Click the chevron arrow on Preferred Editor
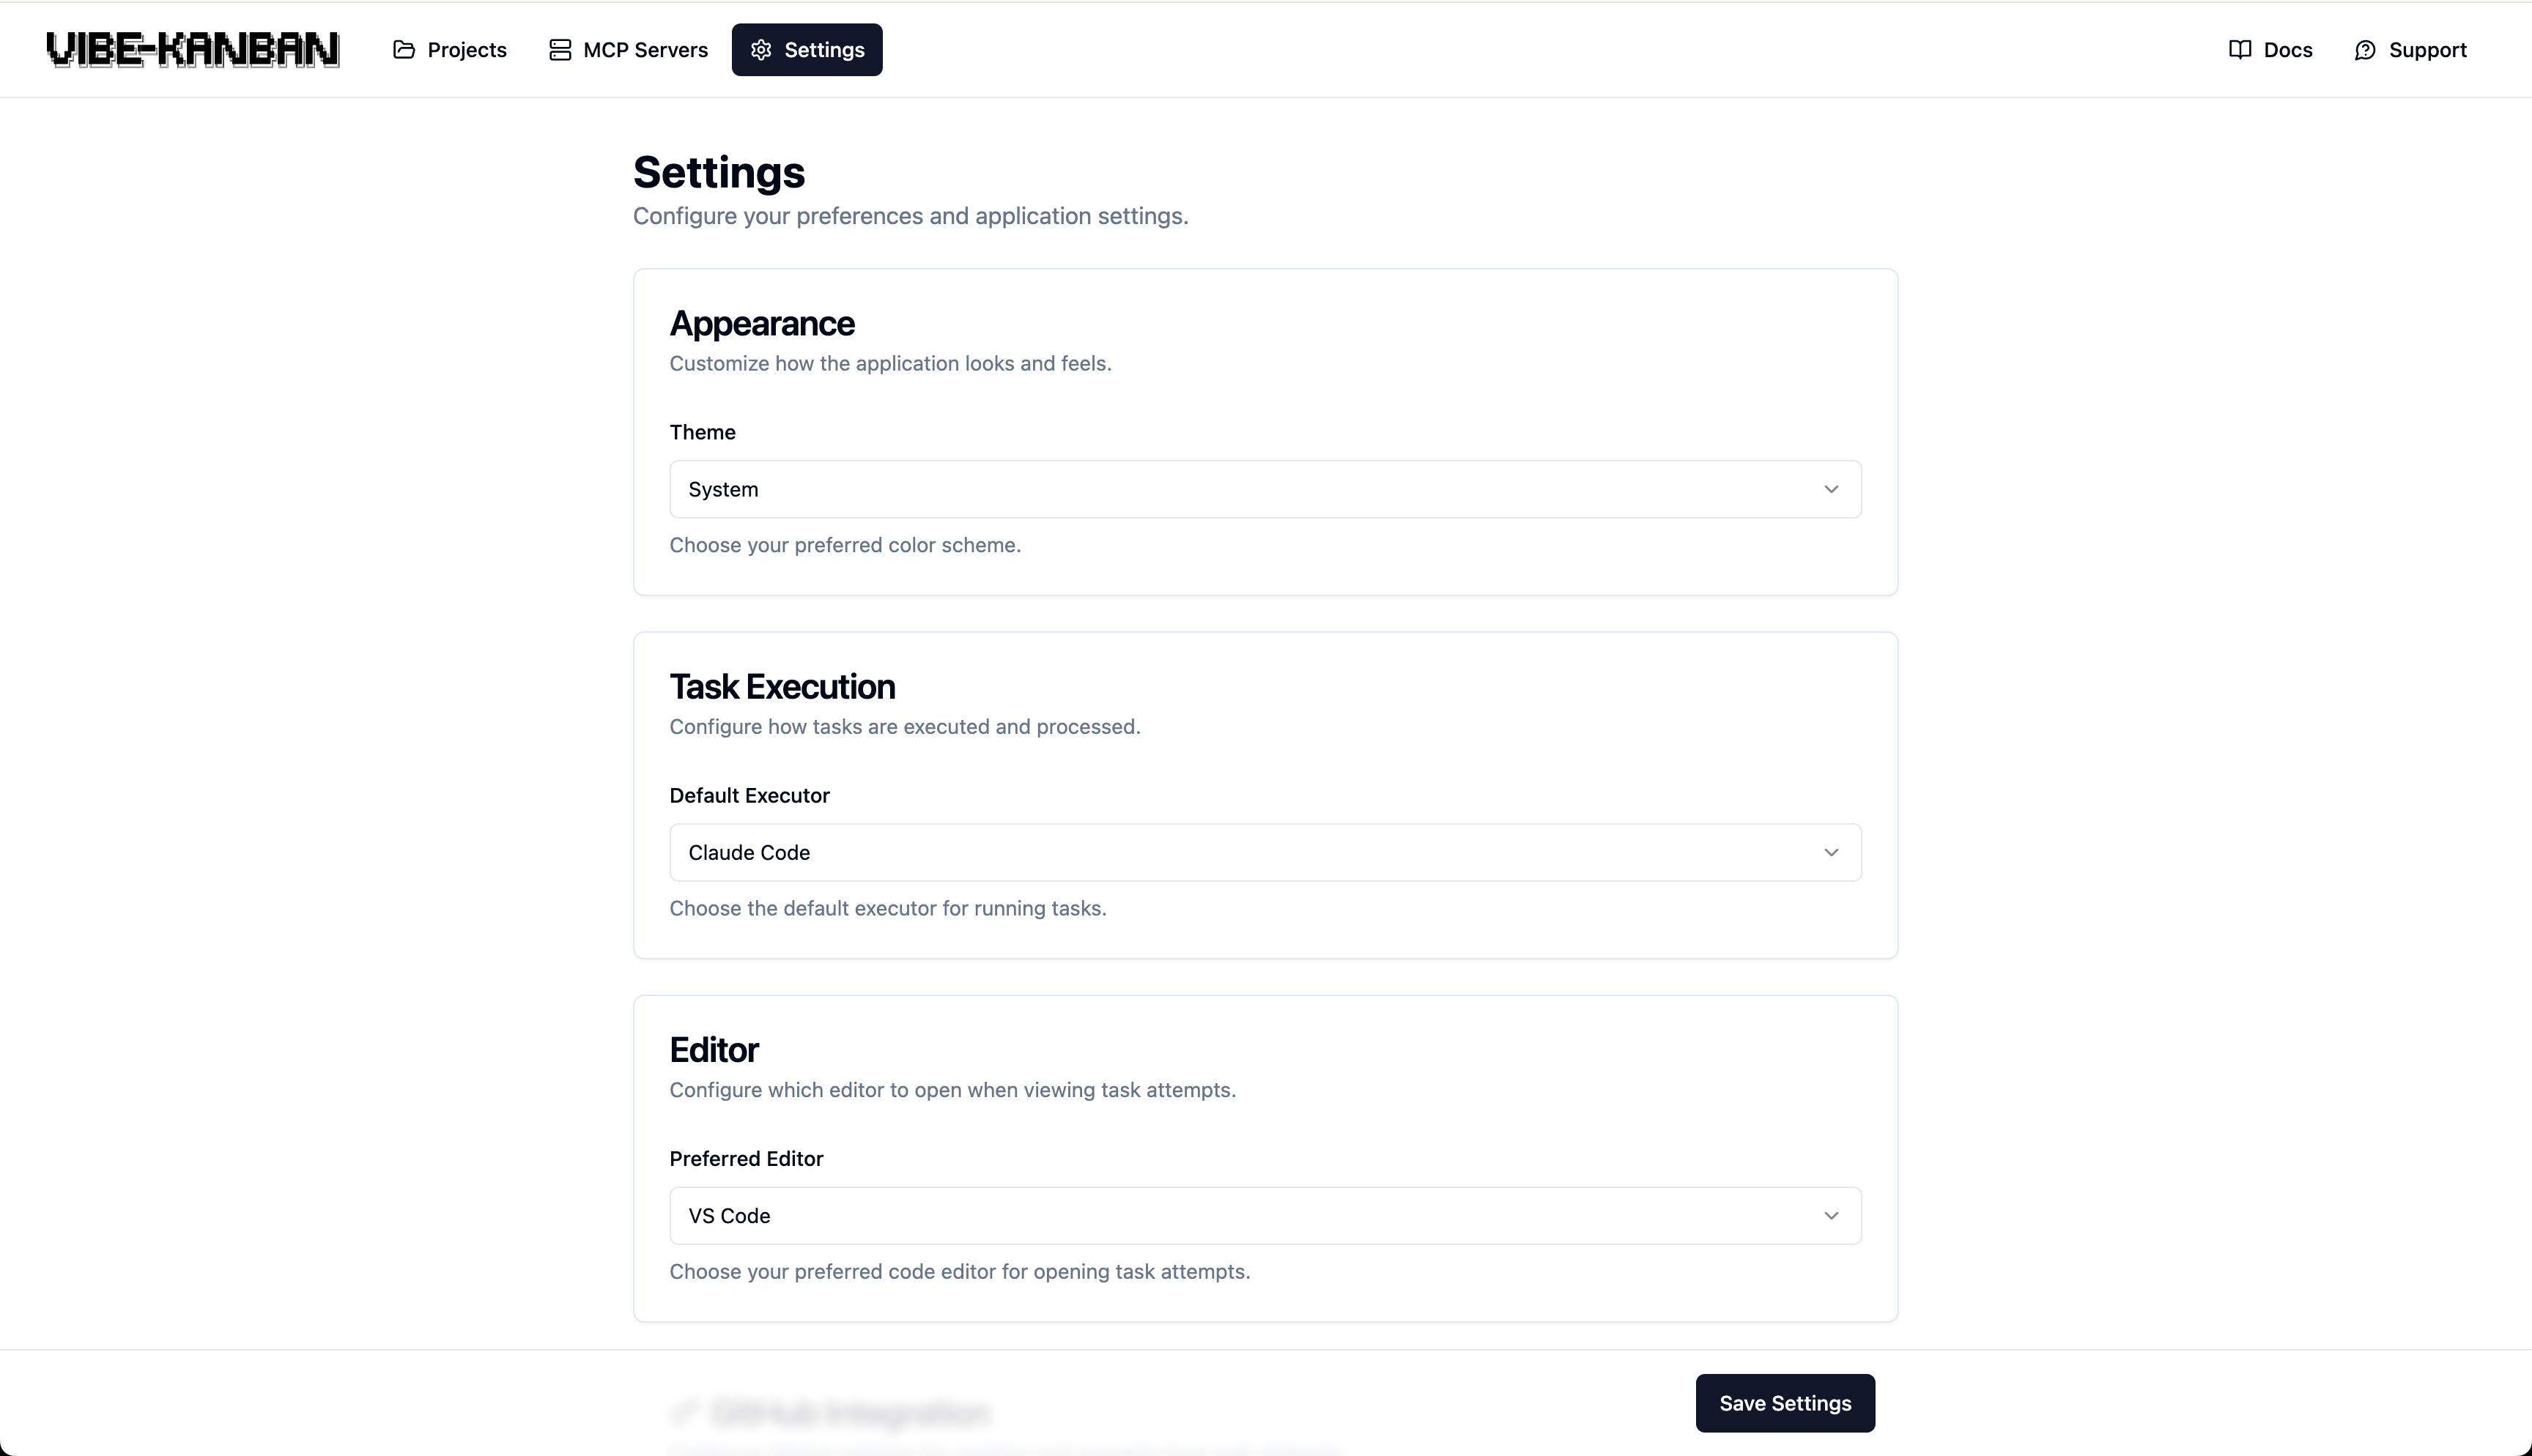This screenshot has width=2532, height=1456. coord(1831,1216)
